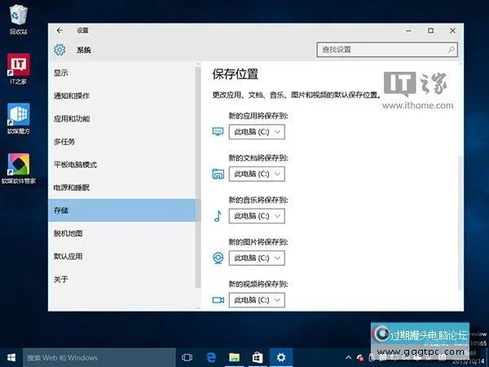This screenshot has width=489, height=367.
Task: Open the Store from the taskbar
Action: tap(257, 357)
